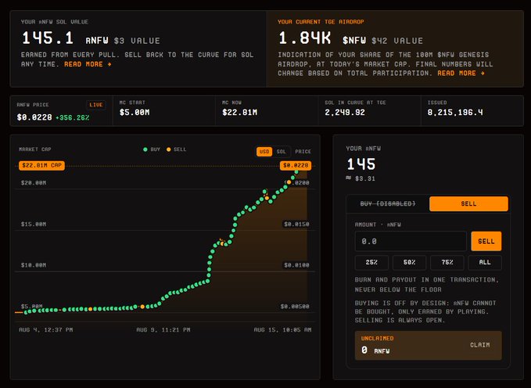Set sell amount to 50%
Image resolution: width=531 pixels, height=388 pixels.
(409, 262)
